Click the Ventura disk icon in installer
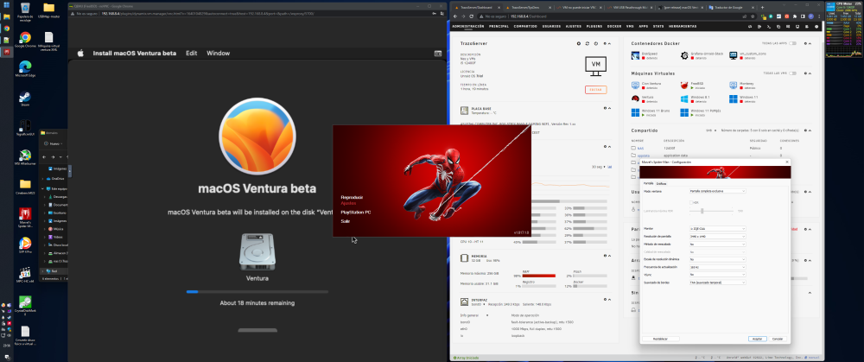Viewport: 864px width, 362px height. point(257,251)
